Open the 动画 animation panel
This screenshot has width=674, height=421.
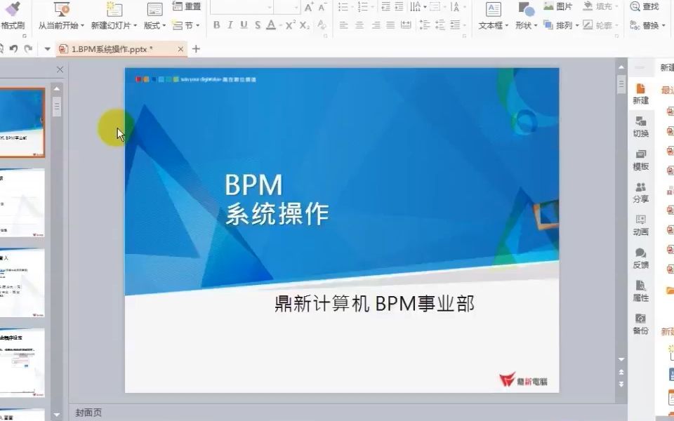click(x=640, y=226)
